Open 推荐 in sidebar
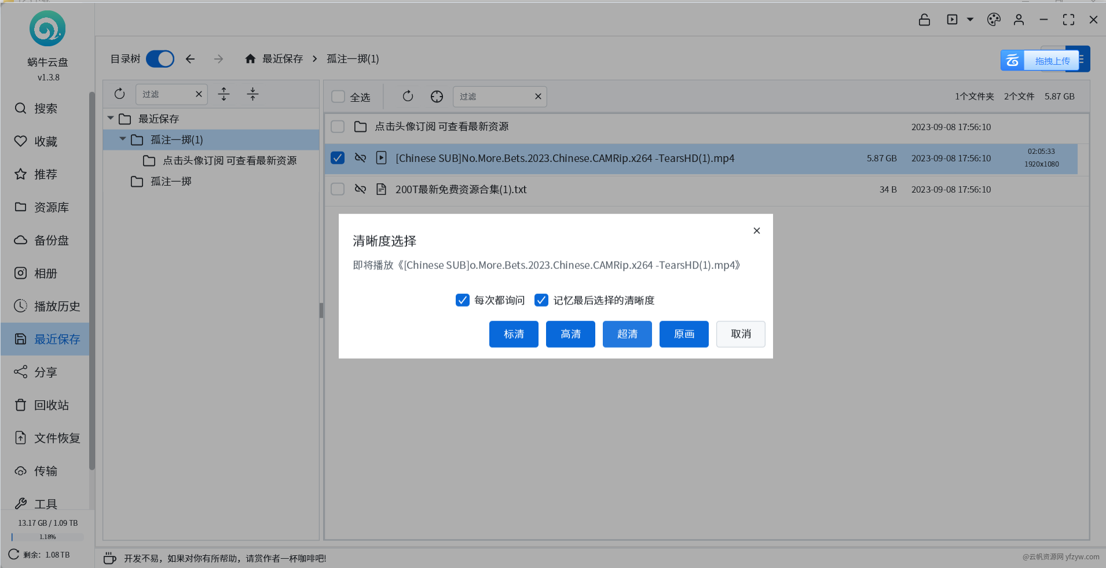This screenshot has width=1106, height=568. 45,174
